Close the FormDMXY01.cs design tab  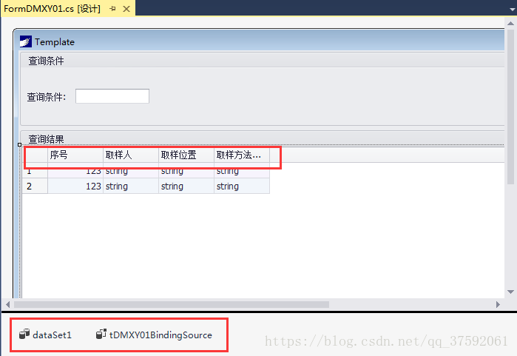pyautogui.click(x=126, y=9)
